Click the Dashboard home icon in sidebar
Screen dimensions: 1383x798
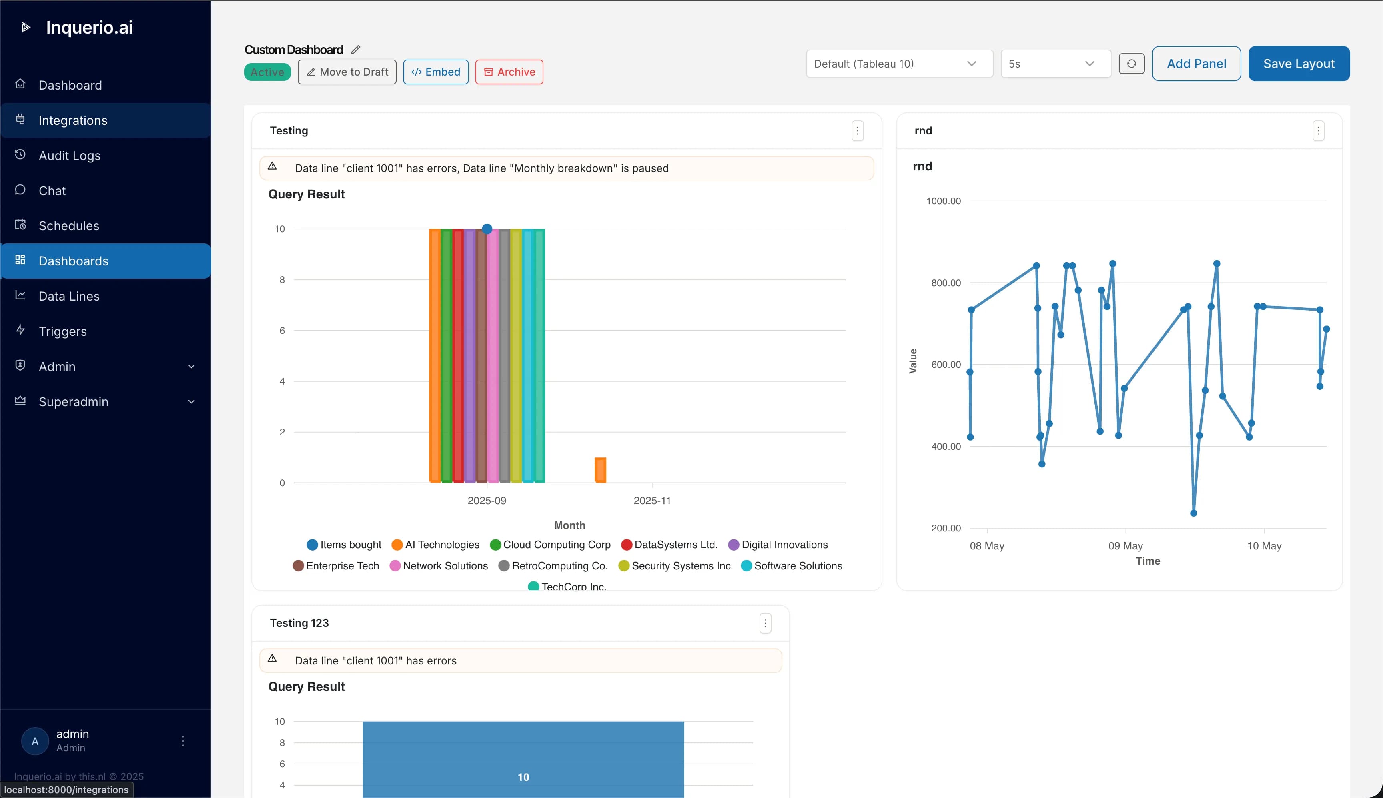[20, 84]
